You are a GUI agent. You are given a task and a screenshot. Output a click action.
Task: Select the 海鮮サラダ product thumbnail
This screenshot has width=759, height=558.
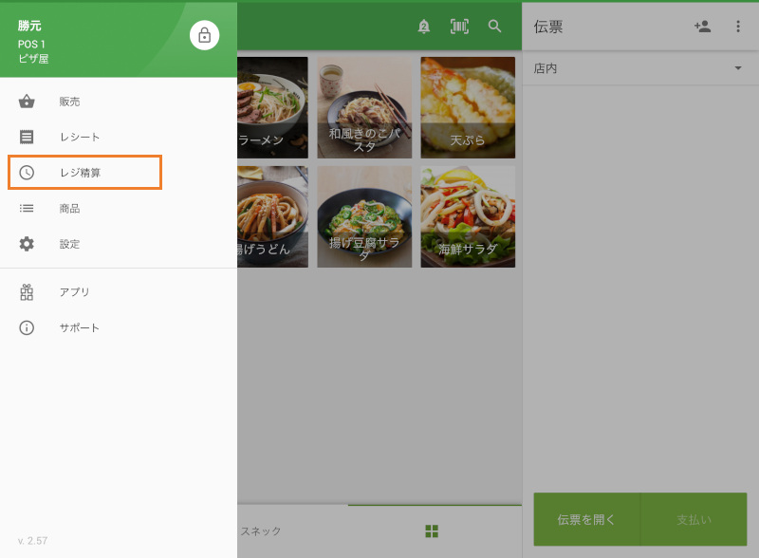[x=468, y=216]
